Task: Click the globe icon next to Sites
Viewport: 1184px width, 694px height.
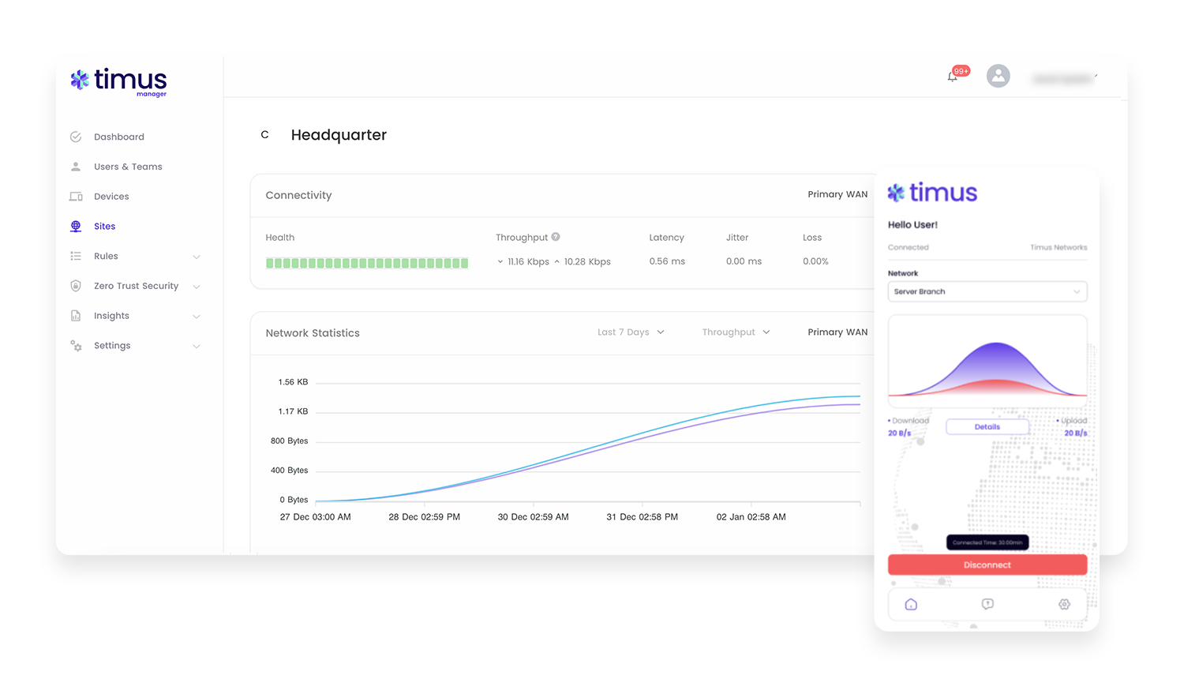Action: click(x=75, y=226)
